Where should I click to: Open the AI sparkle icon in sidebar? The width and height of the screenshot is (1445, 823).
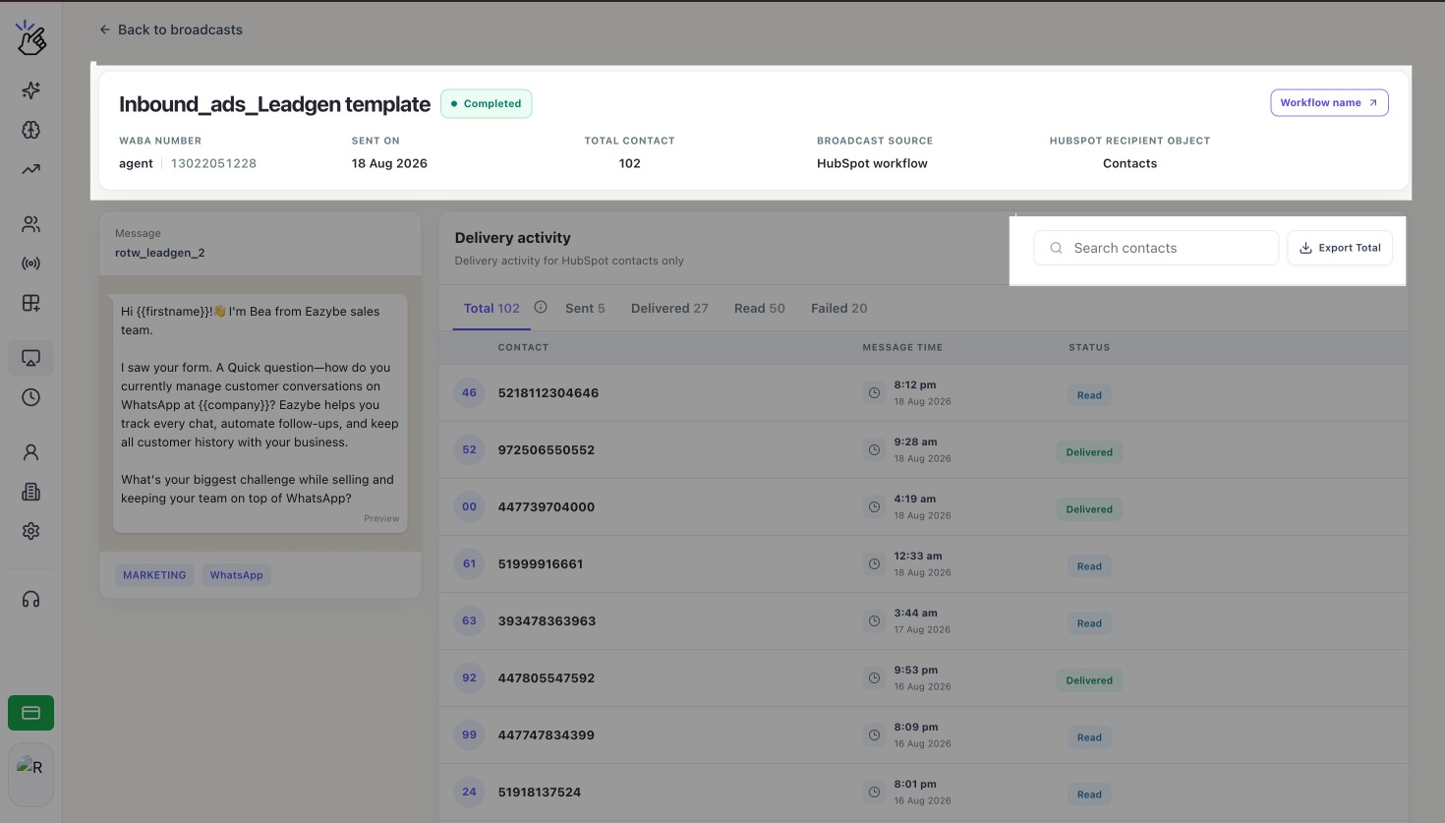click(31, 90)
